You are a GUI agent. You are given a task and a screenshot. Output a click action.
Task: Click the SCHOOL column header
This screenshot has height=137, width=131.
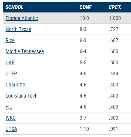14,7
